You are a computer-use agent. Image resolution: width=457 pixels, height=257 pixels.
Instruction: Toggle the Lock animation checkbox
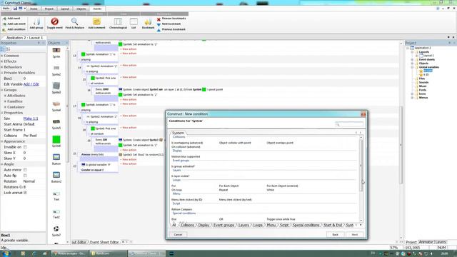25,193
